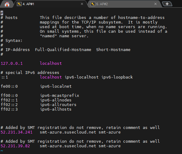Click the ipv6-allrouters entry
The width and height of the screenshot is (182, 154).
(58, 105)
